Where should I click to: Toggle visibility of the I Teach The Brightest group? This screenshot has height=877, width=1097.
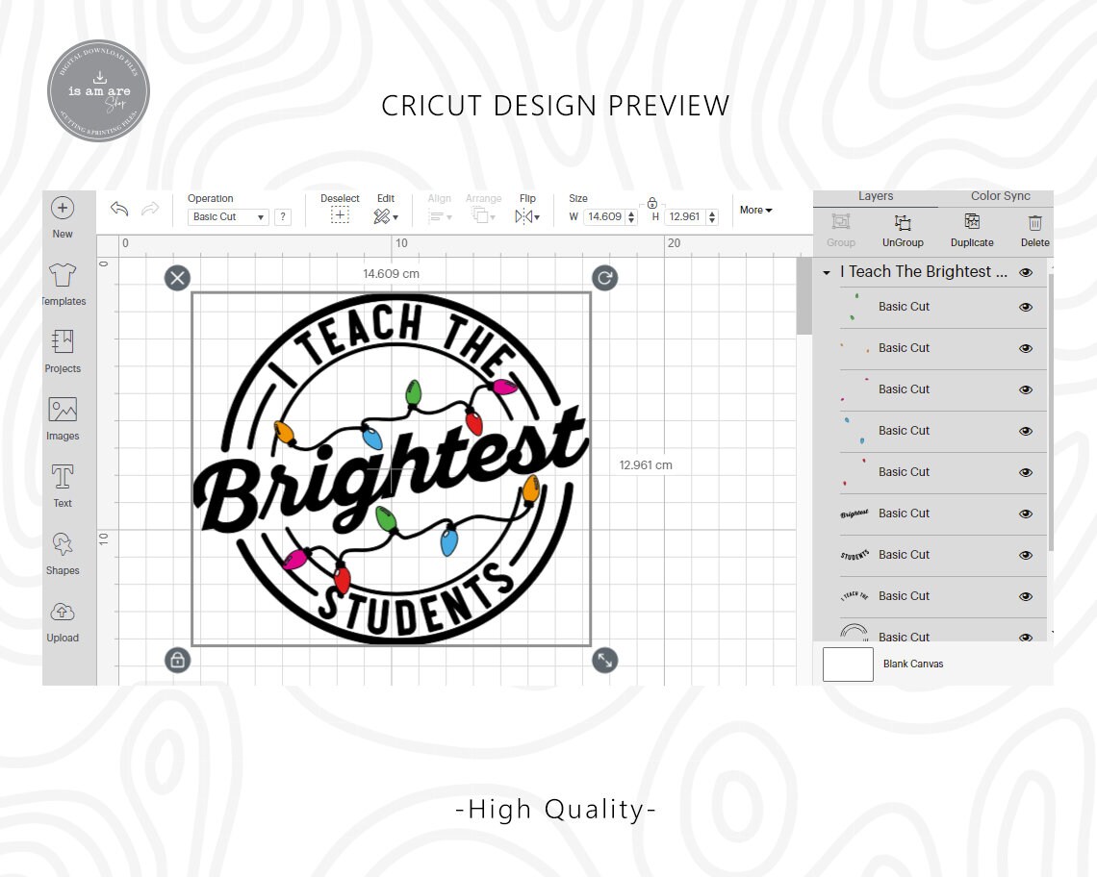(1026, 272)
